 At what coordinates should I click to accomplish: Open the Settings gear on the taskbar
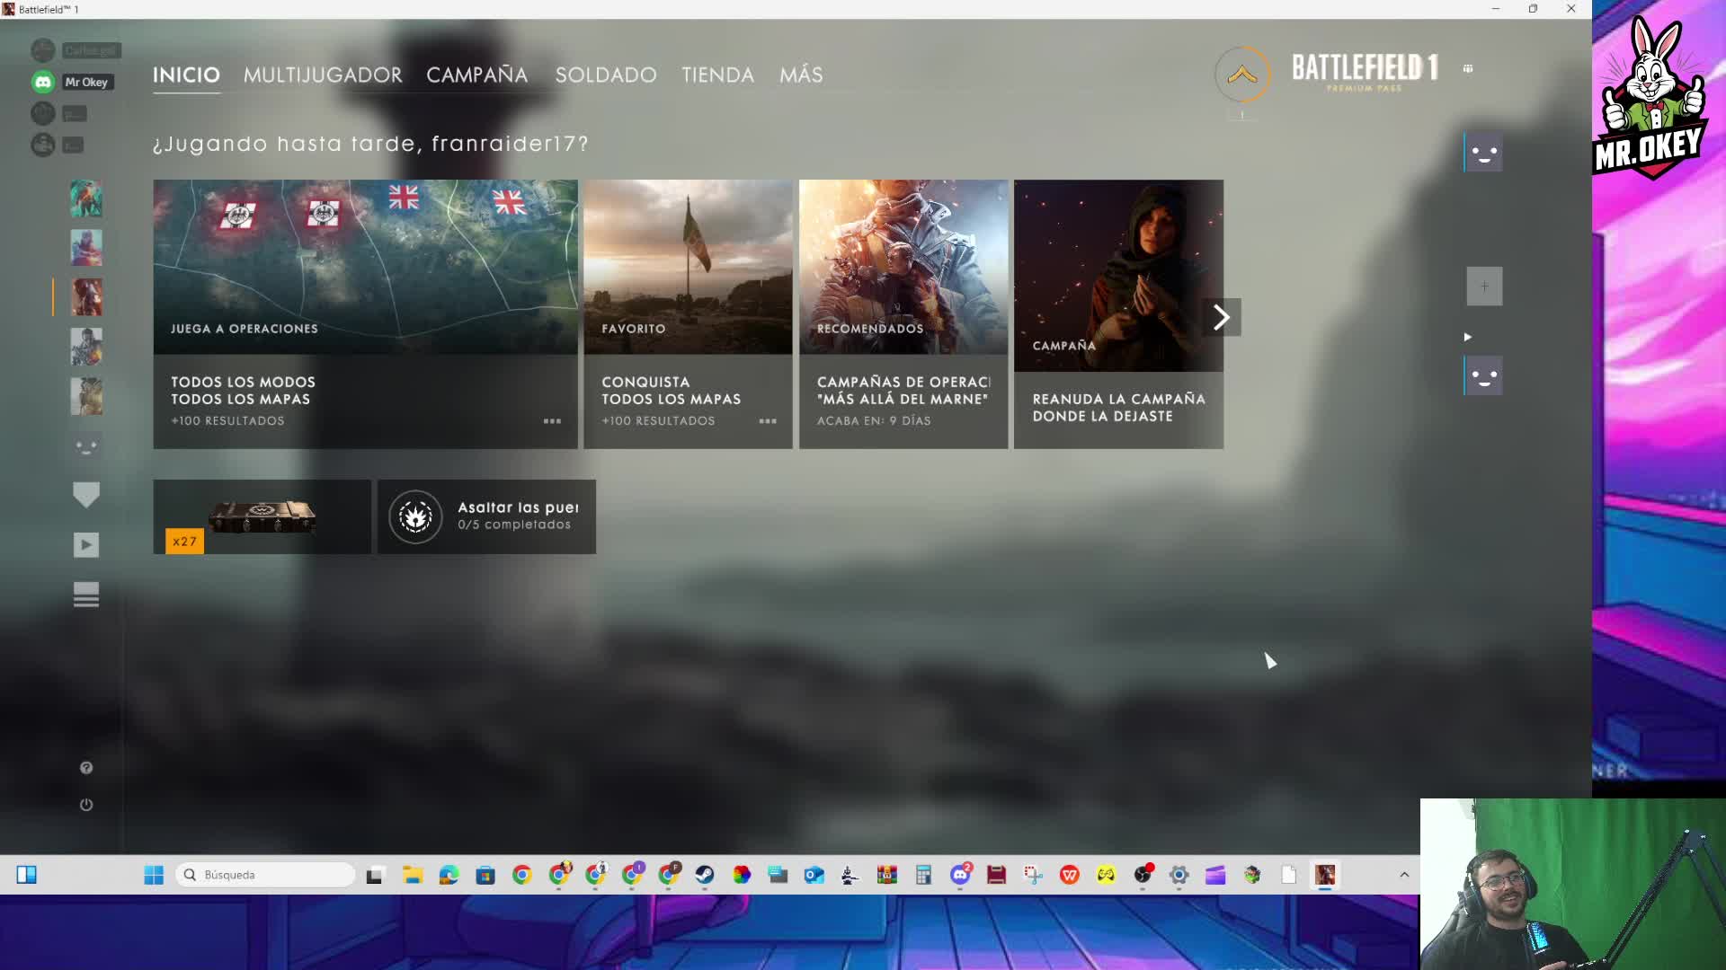1179,875
